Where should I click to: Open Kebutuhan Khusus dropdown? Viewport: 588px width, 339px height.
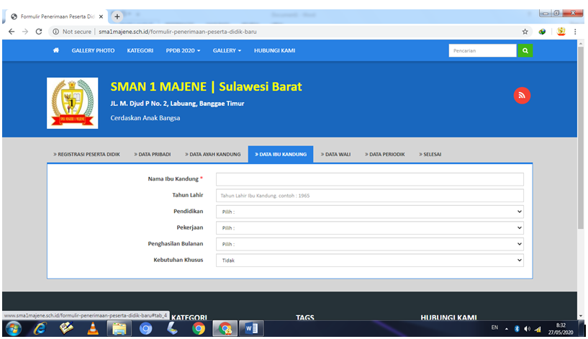pos(369,261)
